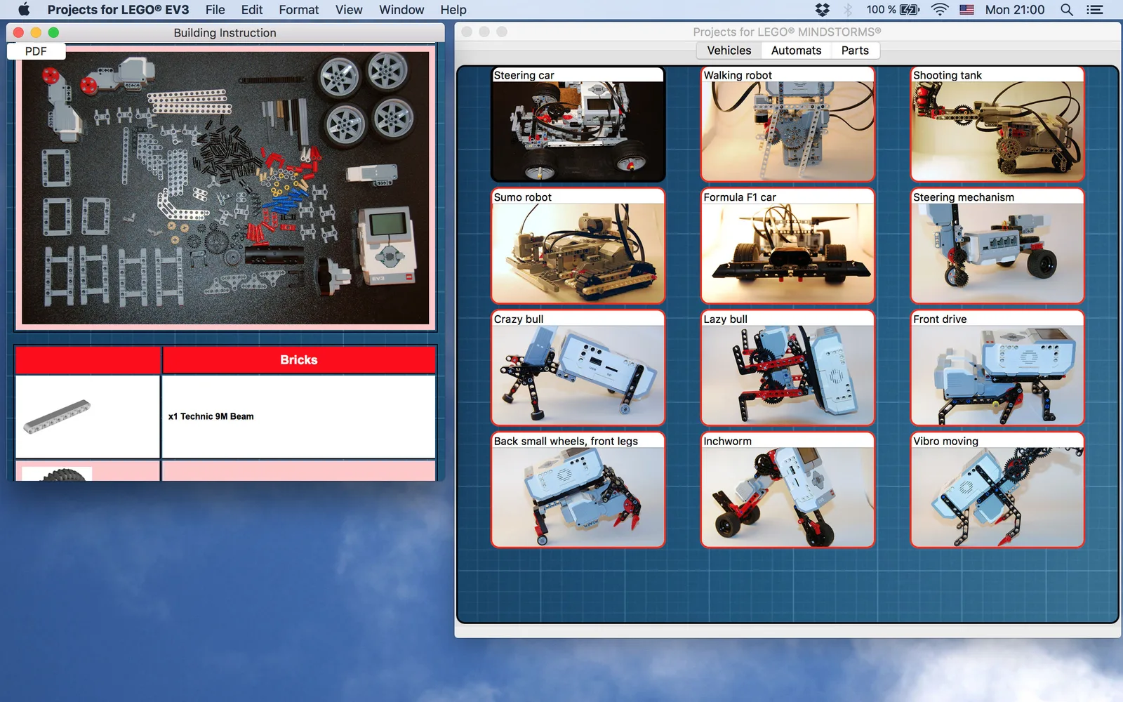Open the Apple menu

click(x=24, y=10)
